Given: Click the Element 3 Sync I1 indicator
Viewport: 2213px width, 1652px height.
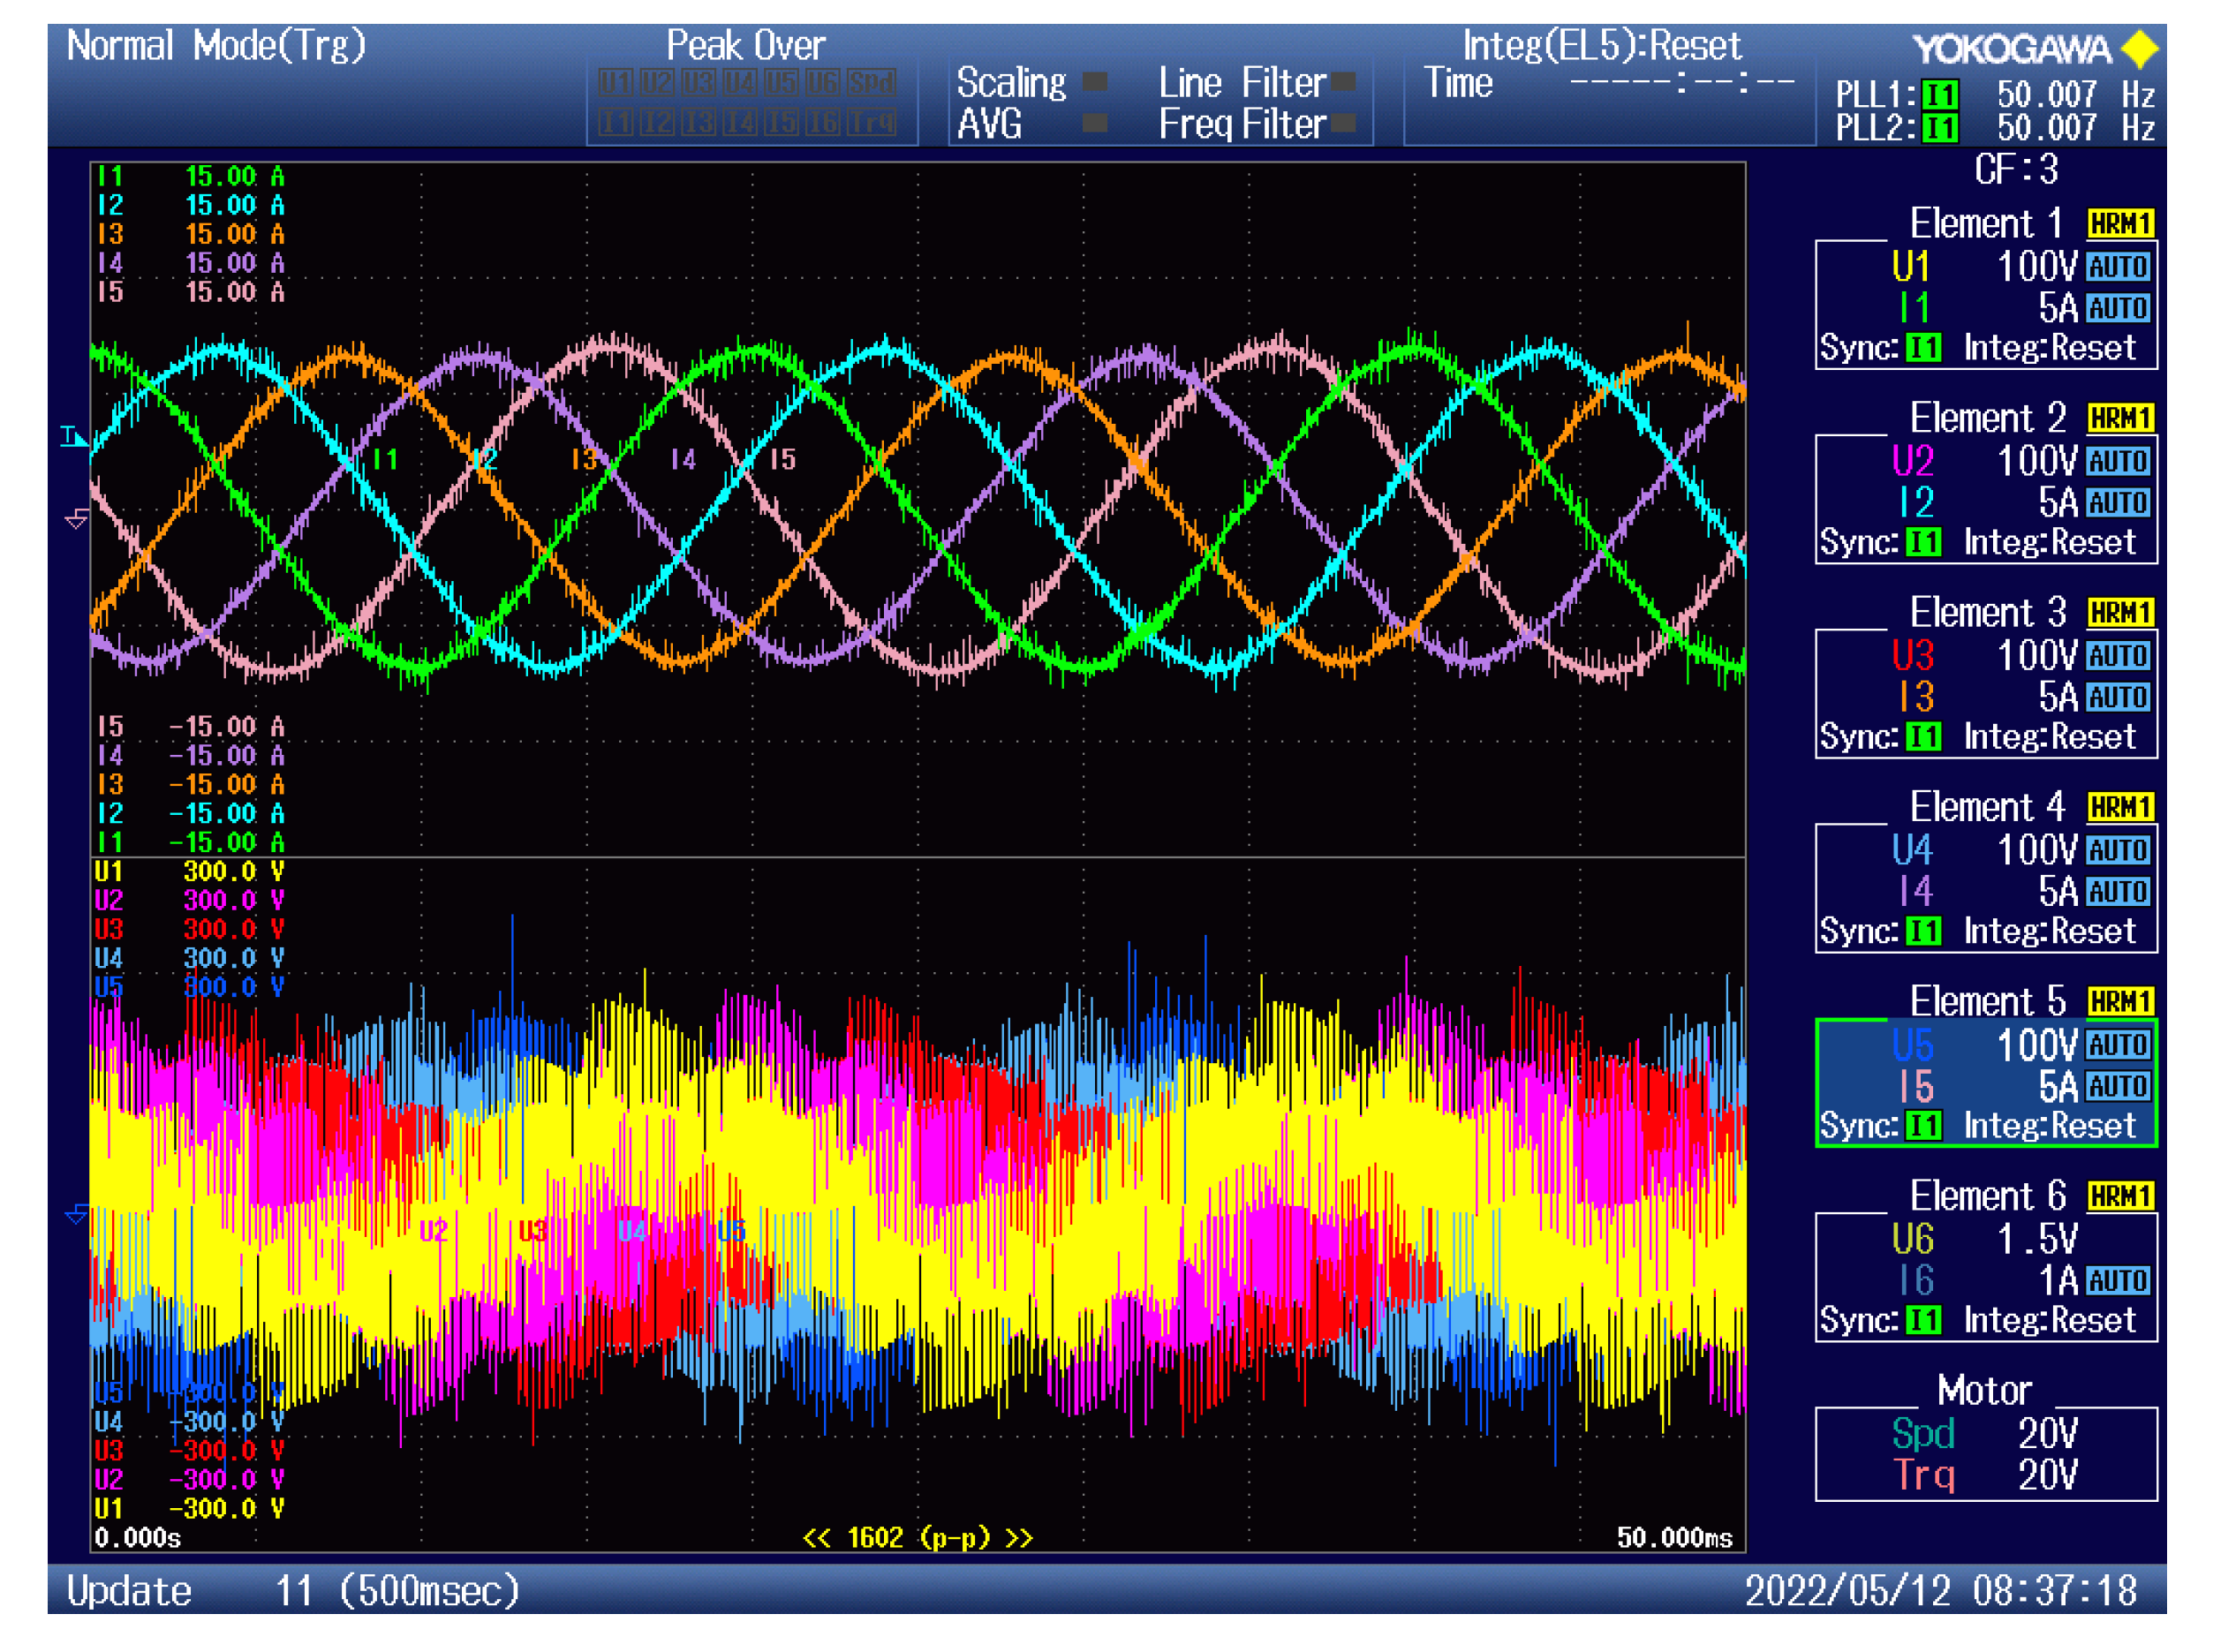Looking at the screenshot, I should [x=1923, y=737].
